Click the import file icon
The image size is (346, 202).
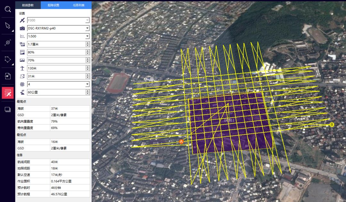pyautogui.click(x=8, y=76)
